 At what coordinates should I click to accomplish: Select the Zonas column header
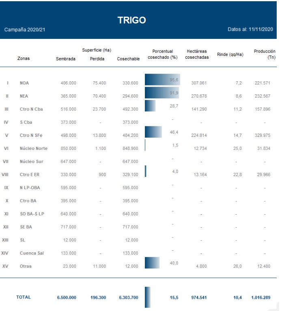tap(24, 58)
